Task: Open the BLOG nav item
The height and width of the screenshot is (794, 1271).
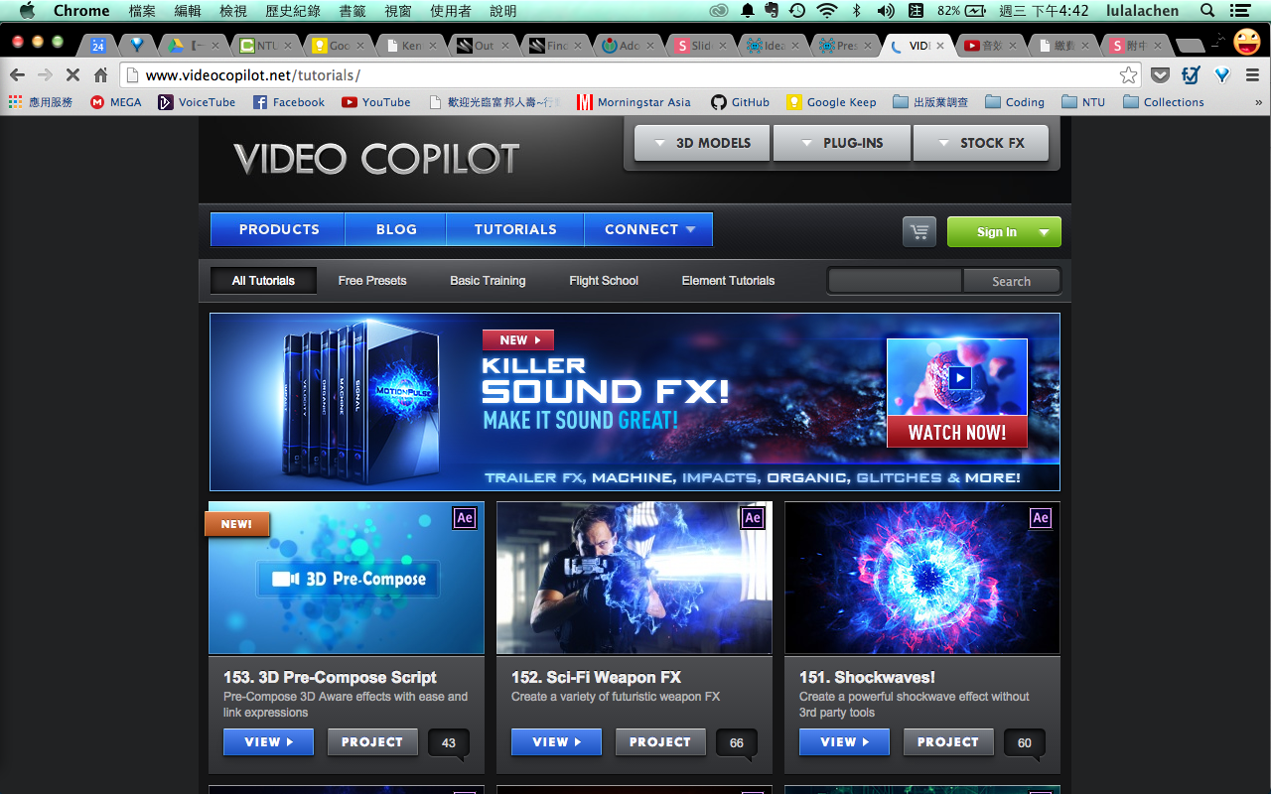Action: coord(396,229)
